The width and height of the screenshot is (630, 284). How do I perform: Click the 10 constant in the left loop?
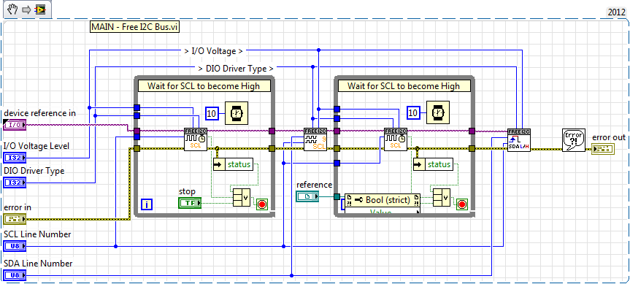click(x=212, y=114)
